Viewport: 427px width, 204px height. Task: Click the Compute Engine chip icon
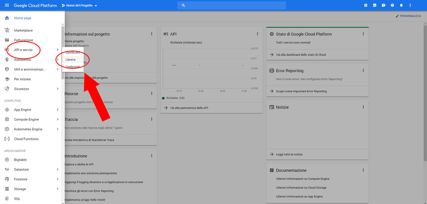tap(7, 120)
